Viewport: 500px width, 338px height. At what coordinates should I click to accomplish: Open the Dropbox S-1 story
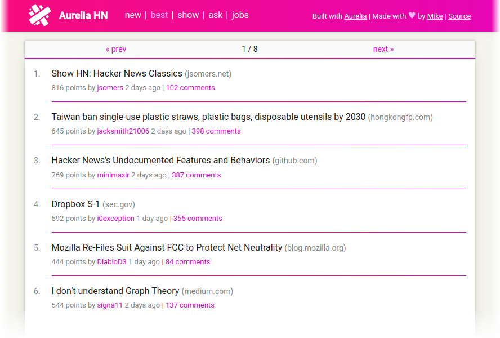coord(75,204)
